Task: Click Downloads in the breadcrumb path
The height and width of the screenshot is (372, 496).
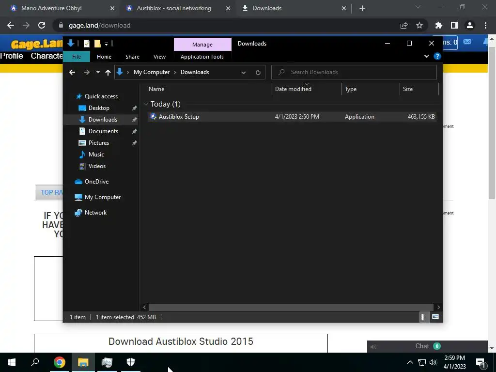Action: tap(195, 72)
